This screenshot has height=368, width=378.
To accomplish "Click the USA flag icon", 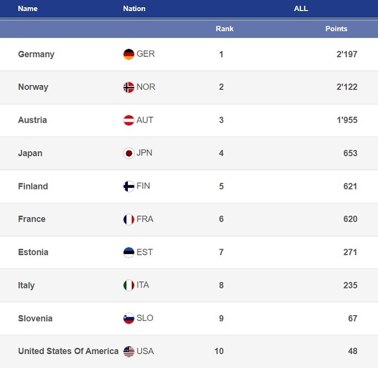I will click(129, 351).
